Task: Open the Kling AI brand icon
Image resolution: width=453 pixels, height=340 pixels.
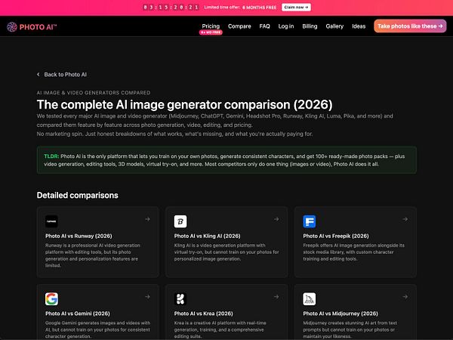Action: pos(180,221)
